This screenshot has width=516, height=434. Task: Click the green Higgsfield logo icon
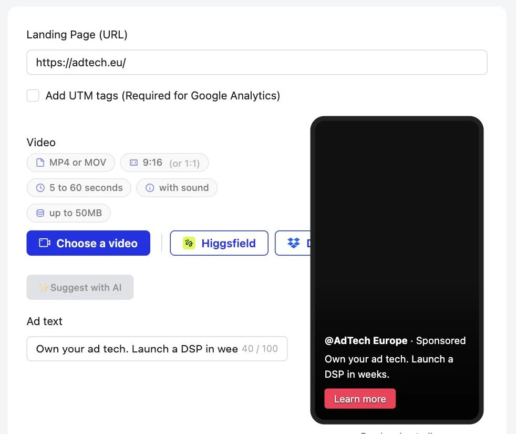(x=189, y=243)
